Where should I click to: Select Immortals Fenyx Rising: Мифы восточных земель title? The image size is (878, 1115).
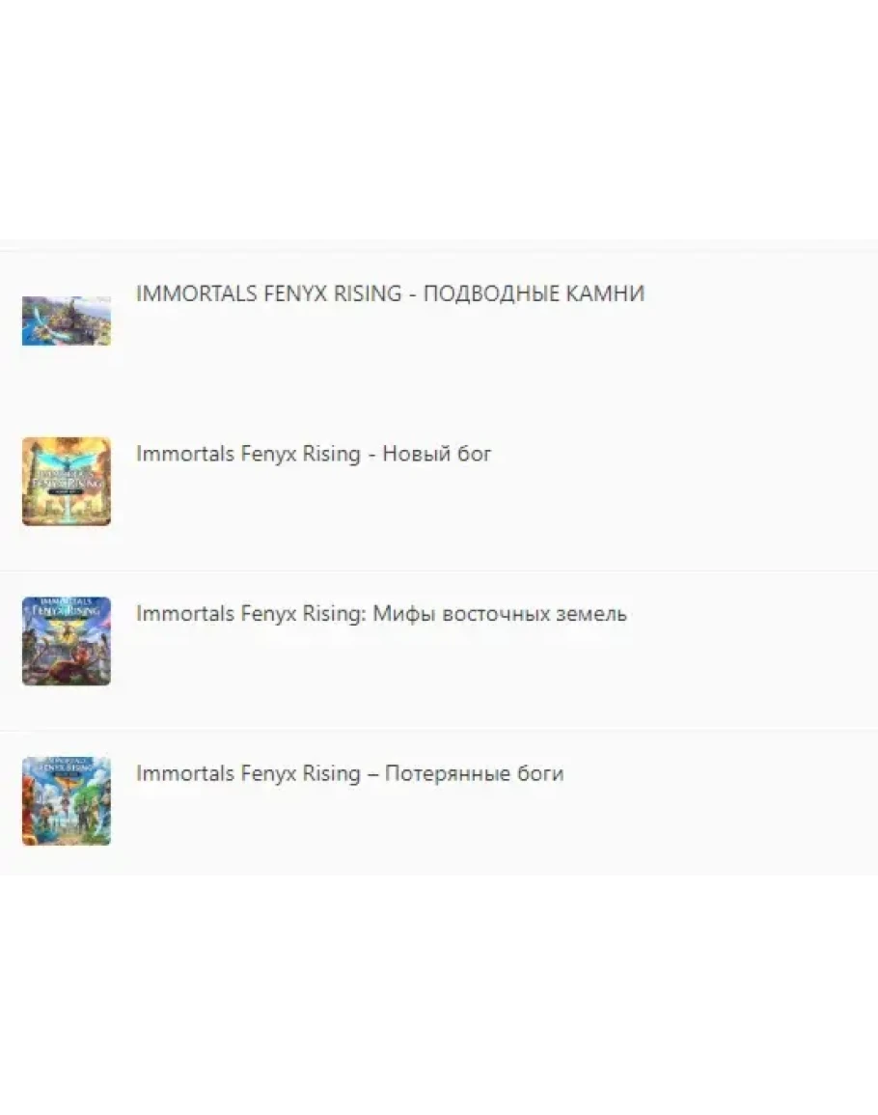click(x=381, y=614)
